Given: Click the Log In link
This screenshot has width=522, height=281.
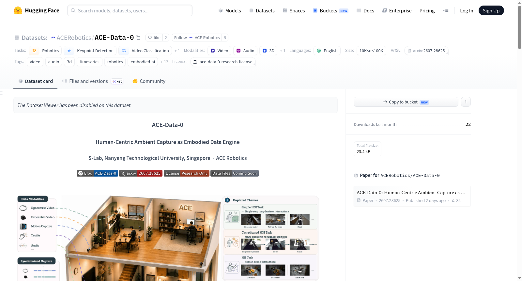Looking at the screenshot, I should tap(467, 10).
